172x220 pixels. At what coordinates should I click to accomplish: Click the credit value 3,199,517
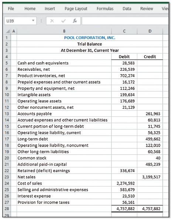tap(151, 177)
